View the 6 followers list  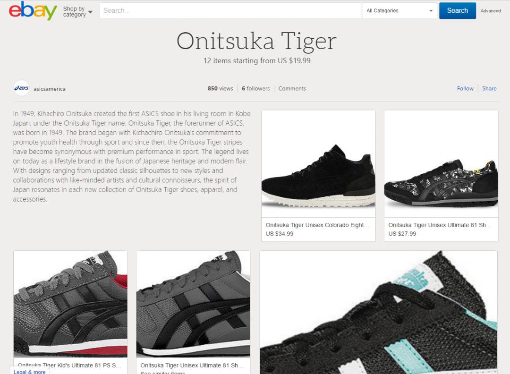pyautogui.click(x=255, y=88)
